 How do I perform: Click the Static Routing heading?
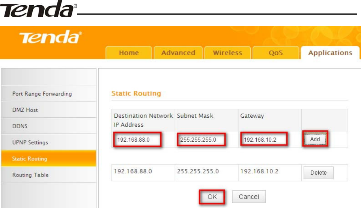(x=136, y=93)
